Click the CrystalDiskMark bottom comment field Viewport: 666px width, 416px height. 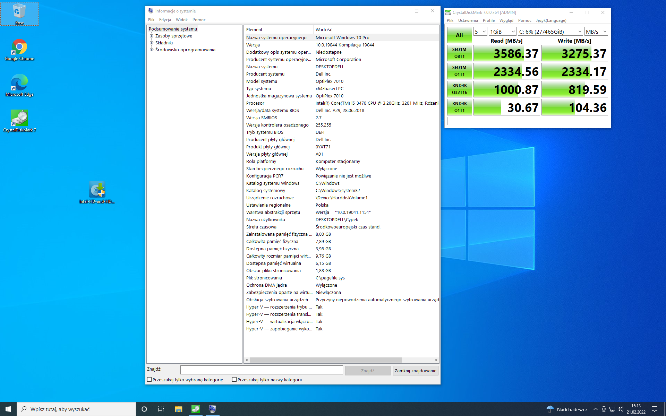(527, 121)
